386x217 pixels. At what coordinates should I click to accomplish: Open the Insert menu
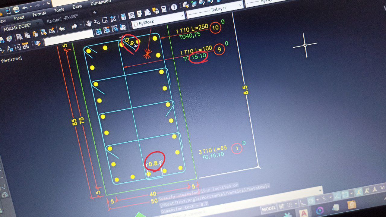click(x=19, y=17)
